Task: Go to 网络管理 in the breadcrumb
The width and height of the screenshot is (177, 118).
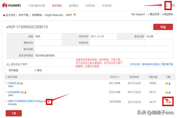Action: click(x=37, y=15)
